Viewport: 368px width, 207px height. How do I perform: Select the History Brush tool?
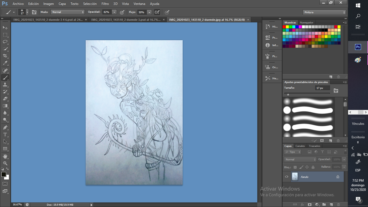click(5, 92)
